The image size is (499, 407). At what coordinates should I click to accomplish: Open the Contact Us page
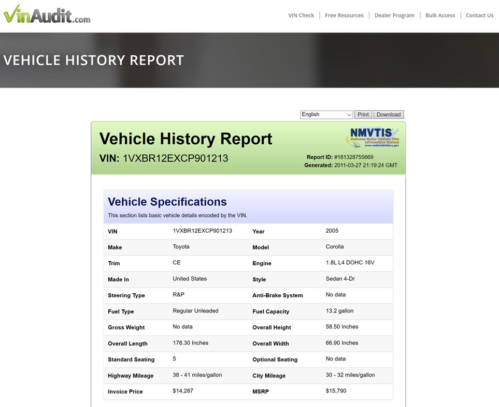tap(479, 16)
